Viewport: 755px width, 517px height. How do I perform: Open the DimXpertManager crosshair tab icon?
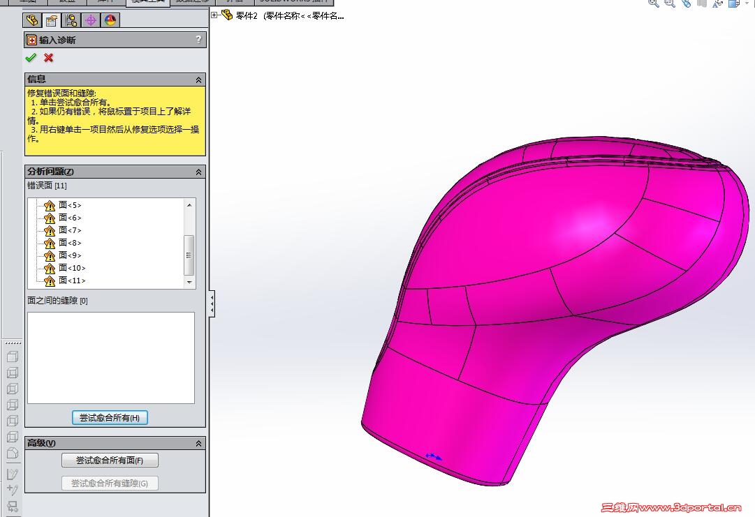tap(91, 20)
